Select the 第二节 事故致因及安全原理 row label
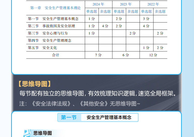This screenshot has height=137, width=194. tap(51, 26)
